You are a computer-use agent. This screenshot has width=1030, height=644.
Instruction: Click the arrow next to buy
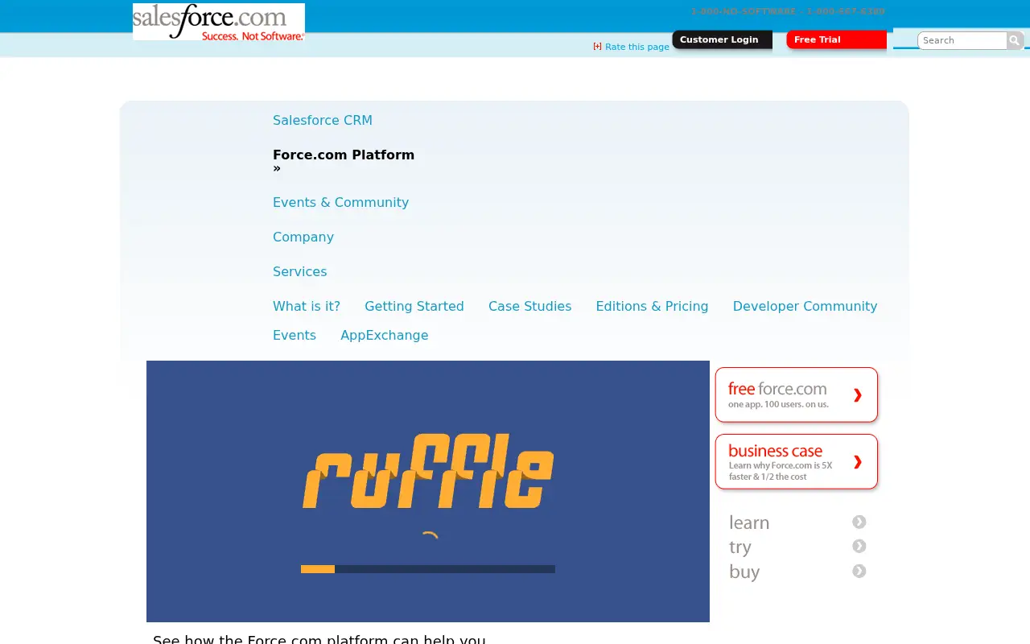click(x=859, y=571)
